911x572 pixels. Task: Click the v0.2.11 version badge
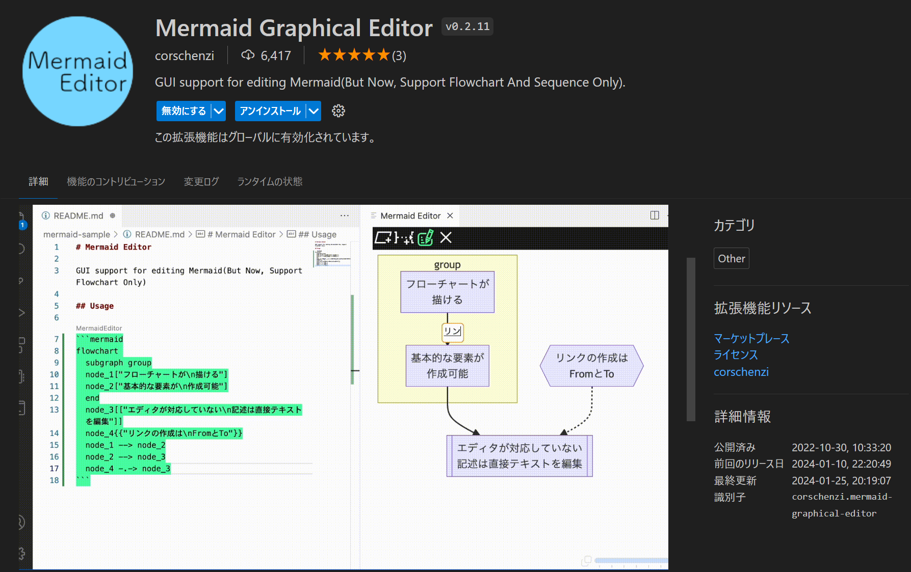tap(467, 26)
